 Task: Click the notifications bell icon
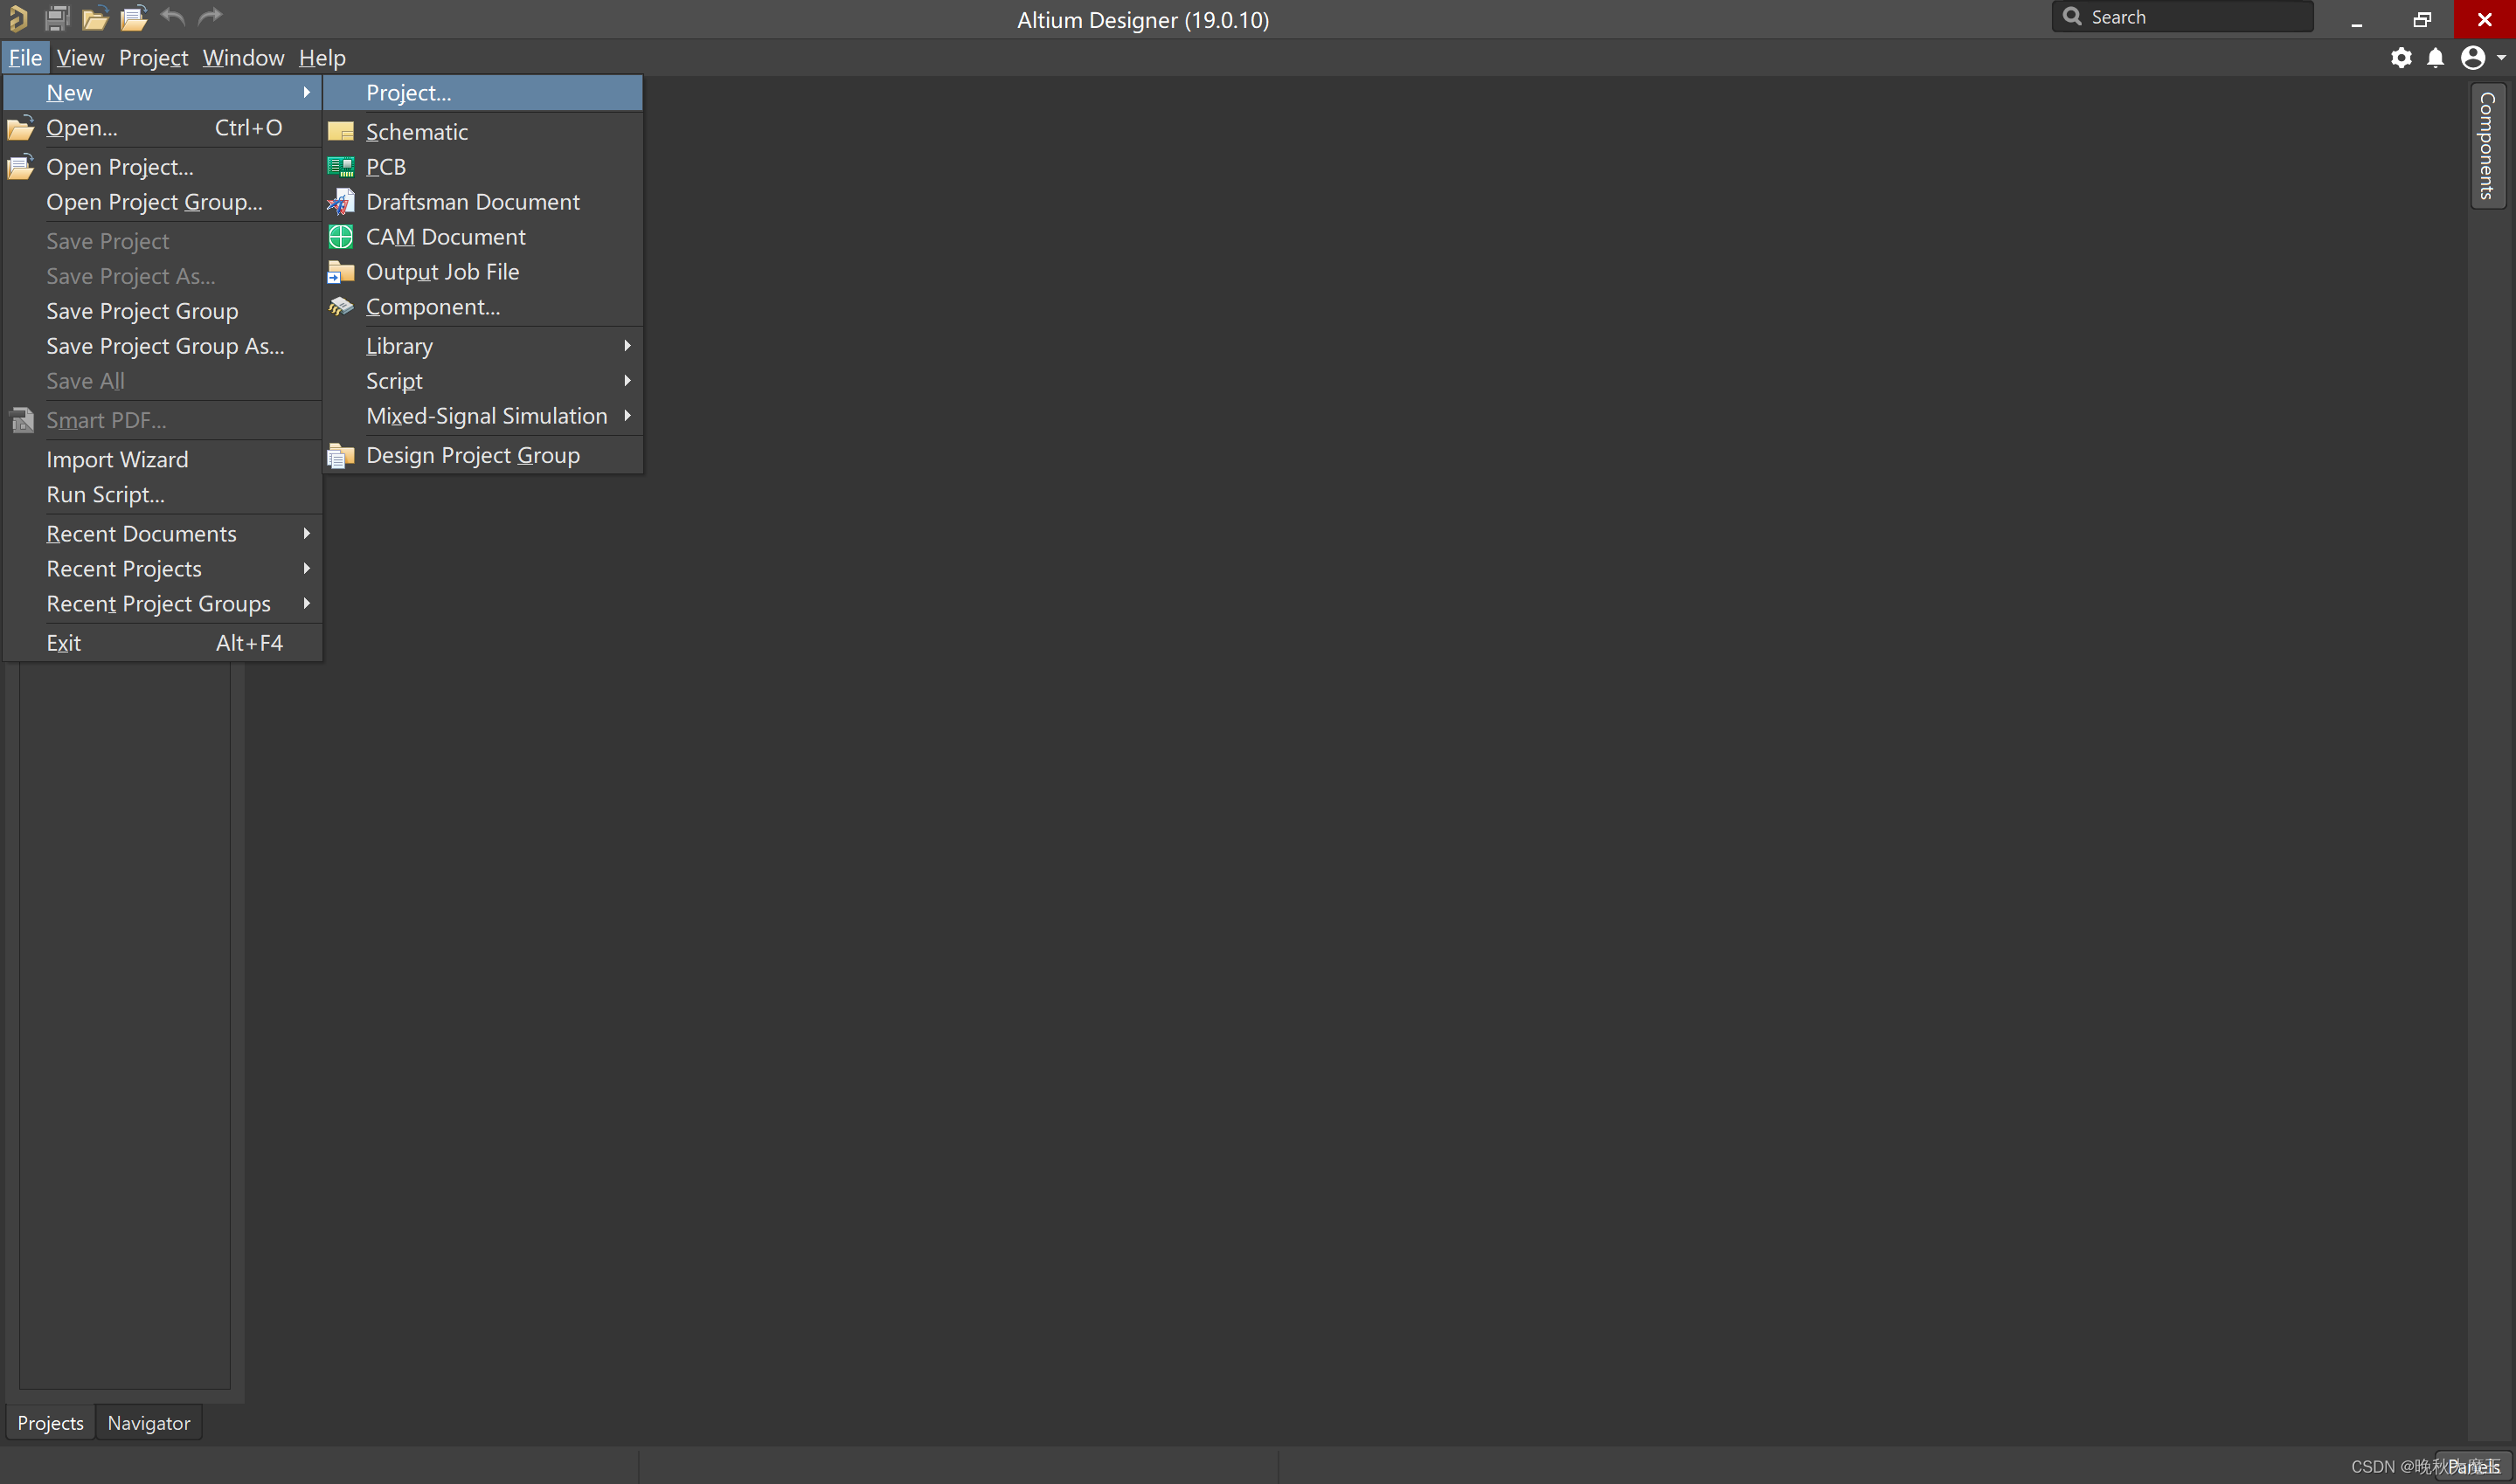[2435, 58]
